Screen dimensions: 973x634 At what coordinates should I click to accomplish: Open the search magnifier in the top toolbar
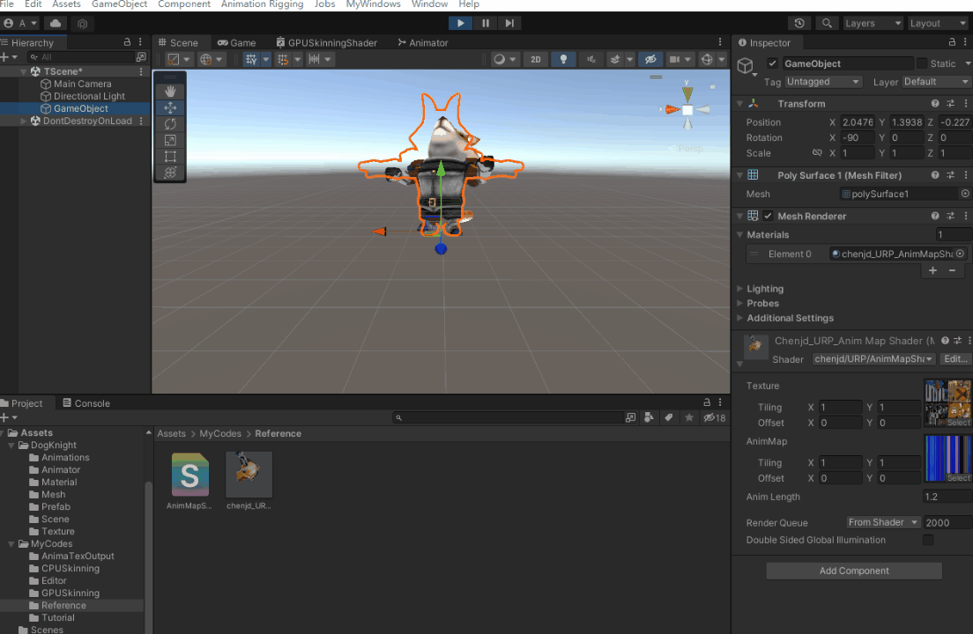click(x=827, y=23)
